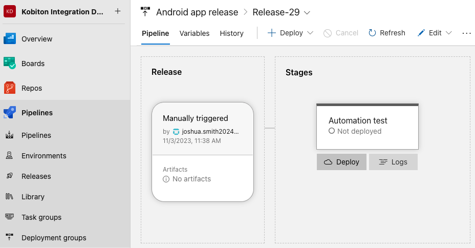Open Repos from the sidebar
The height and width of the screenshot is (248, 475).
click(x=32, y=88)
